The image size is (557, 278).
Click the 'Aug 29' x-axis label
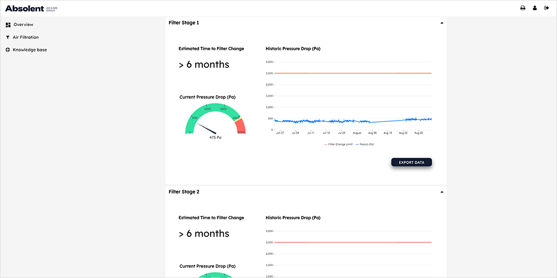tap(419, 133)
